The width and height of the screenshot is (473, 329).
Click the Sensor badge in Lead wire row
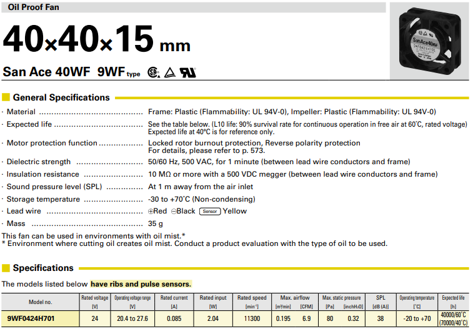point(210,212)
